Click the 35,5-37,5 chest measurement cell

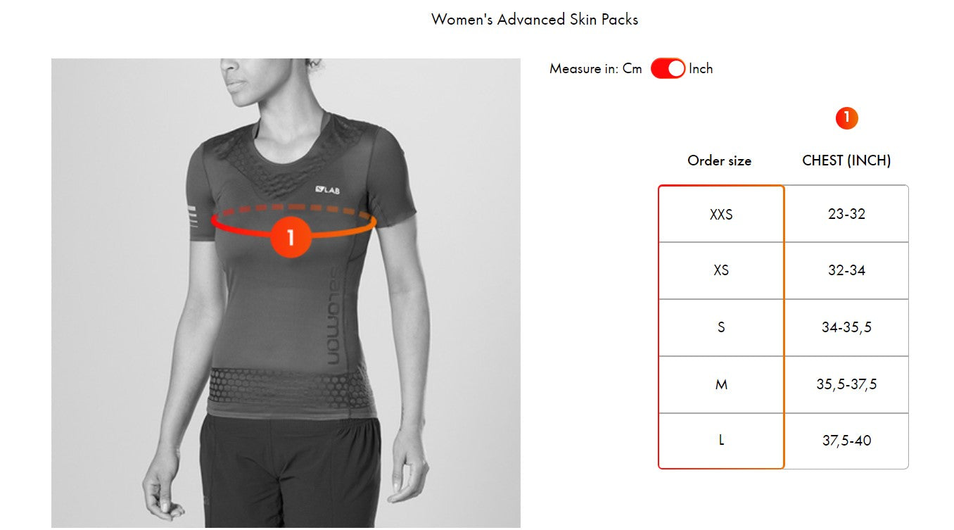point(846,385)
